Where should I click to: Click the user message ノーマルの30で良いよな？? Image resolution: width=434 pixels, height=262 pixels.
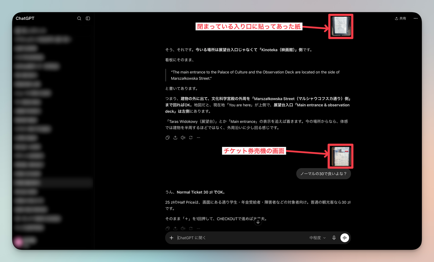pyautogui.click(x=324, y=174)
